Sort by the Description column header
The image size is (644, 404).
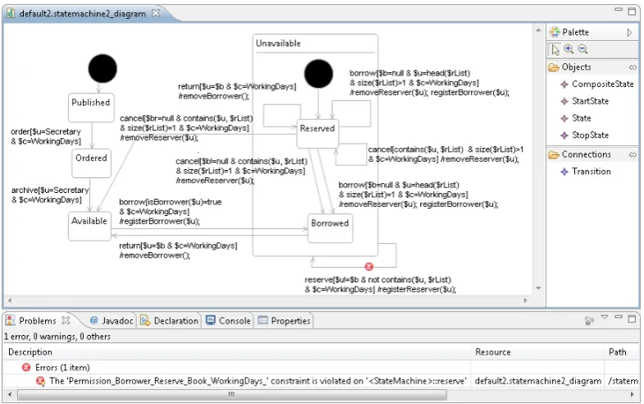(x=236, y=352)
